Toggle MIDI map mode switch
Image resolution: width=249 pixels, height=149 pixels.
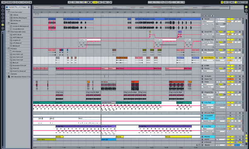[232, 2]
